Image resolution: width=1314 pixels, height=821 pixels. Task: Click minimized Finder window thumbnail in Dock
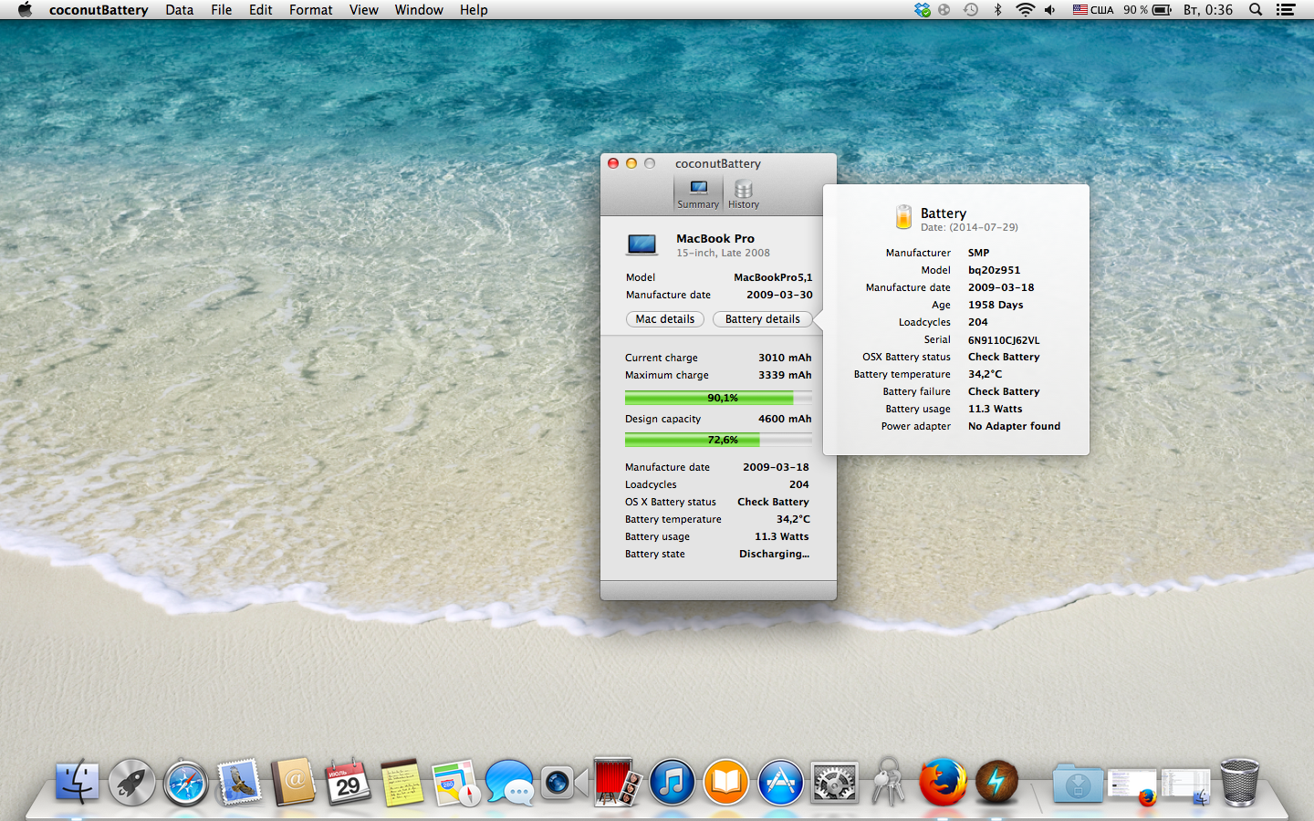[1185, 786]
